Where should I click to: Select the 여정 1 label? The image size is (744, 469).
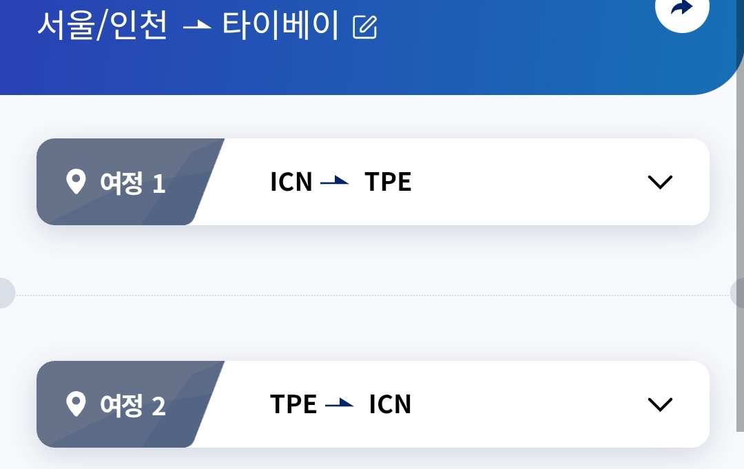[133, 183]
